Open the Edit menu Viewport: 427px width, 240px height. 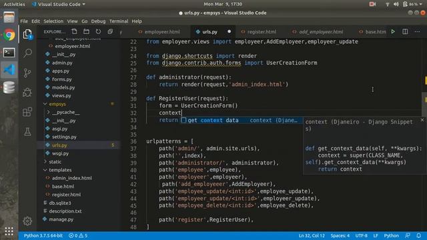35,21
